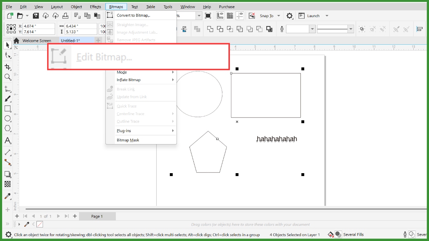This screenshot has width=429, height=241.
Task: Open the line style dropdown
Action: (351, 29)
